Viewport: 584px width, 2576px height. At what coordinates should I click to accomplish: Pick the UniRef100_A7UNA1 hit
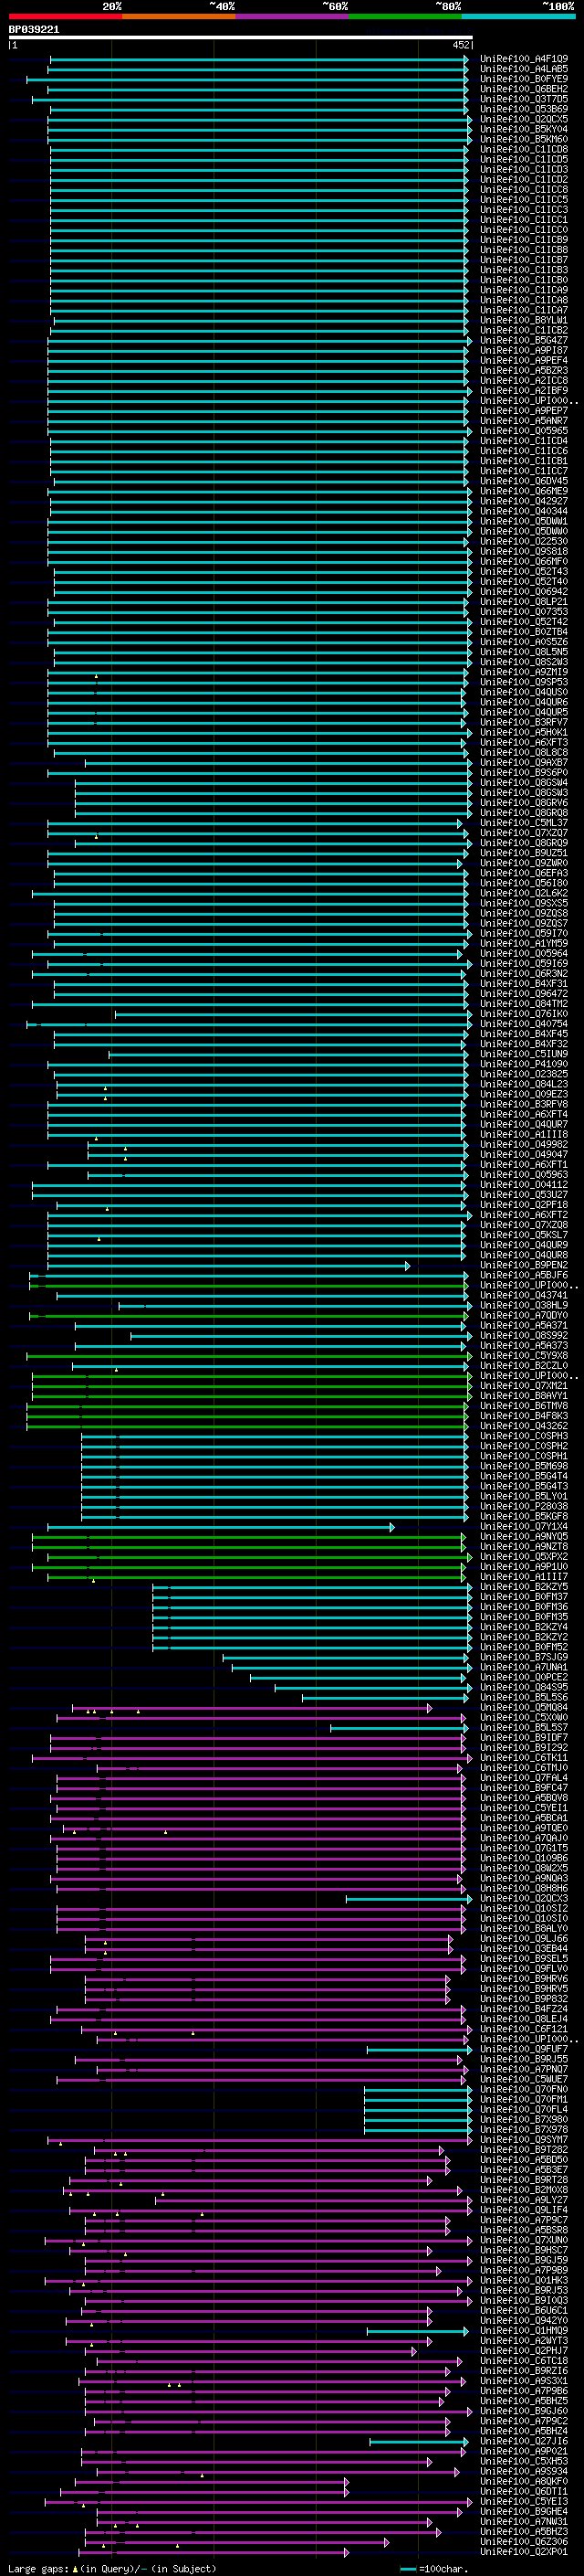tap(524, 1667)
